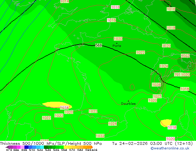Select the Dourbies city label

(x=128, y=104)
